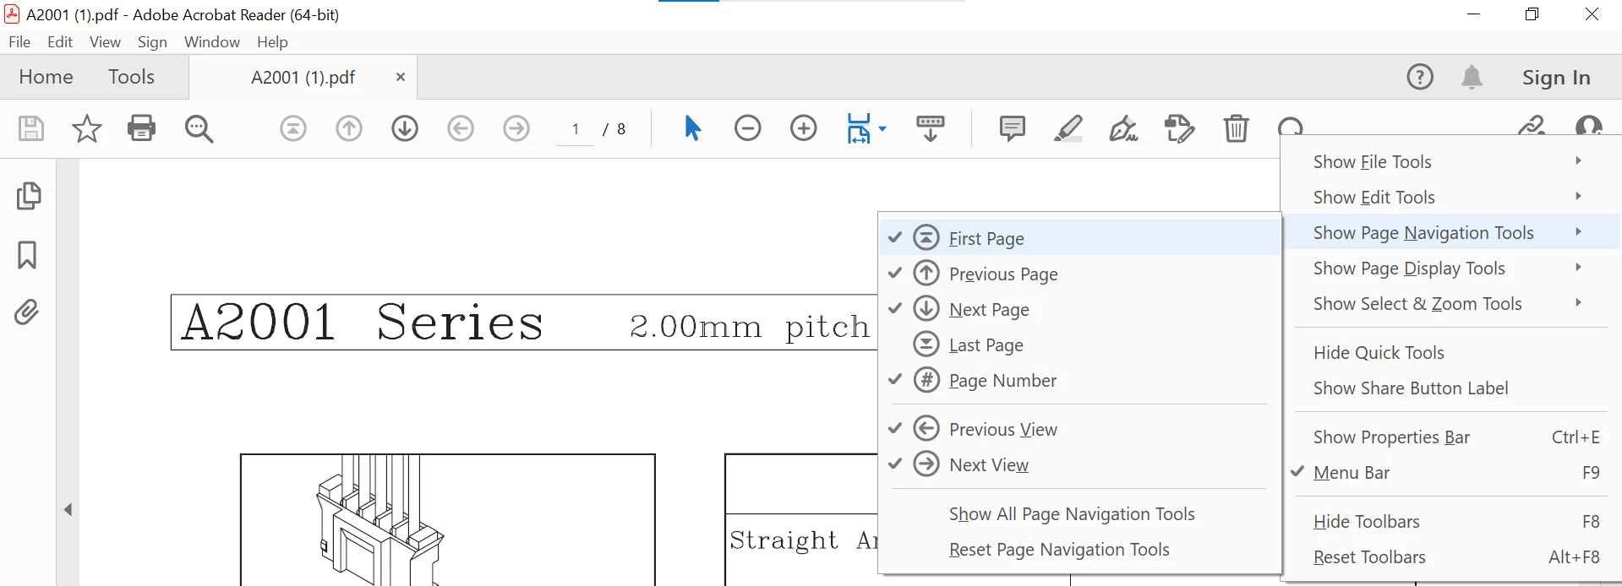Switch to the Home tab
Image resolution: width=1622 pixels, height=586 pixels.
[x=46, y=77]
